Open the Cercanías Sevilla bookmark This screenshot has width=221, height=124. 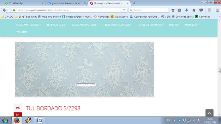tap(183, 17)
